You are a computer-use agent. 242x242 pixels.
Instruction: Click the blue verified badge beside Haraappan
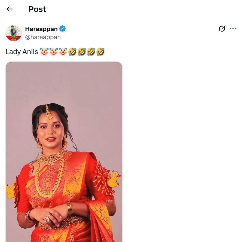pyautogui.click(x=63, y=29)
